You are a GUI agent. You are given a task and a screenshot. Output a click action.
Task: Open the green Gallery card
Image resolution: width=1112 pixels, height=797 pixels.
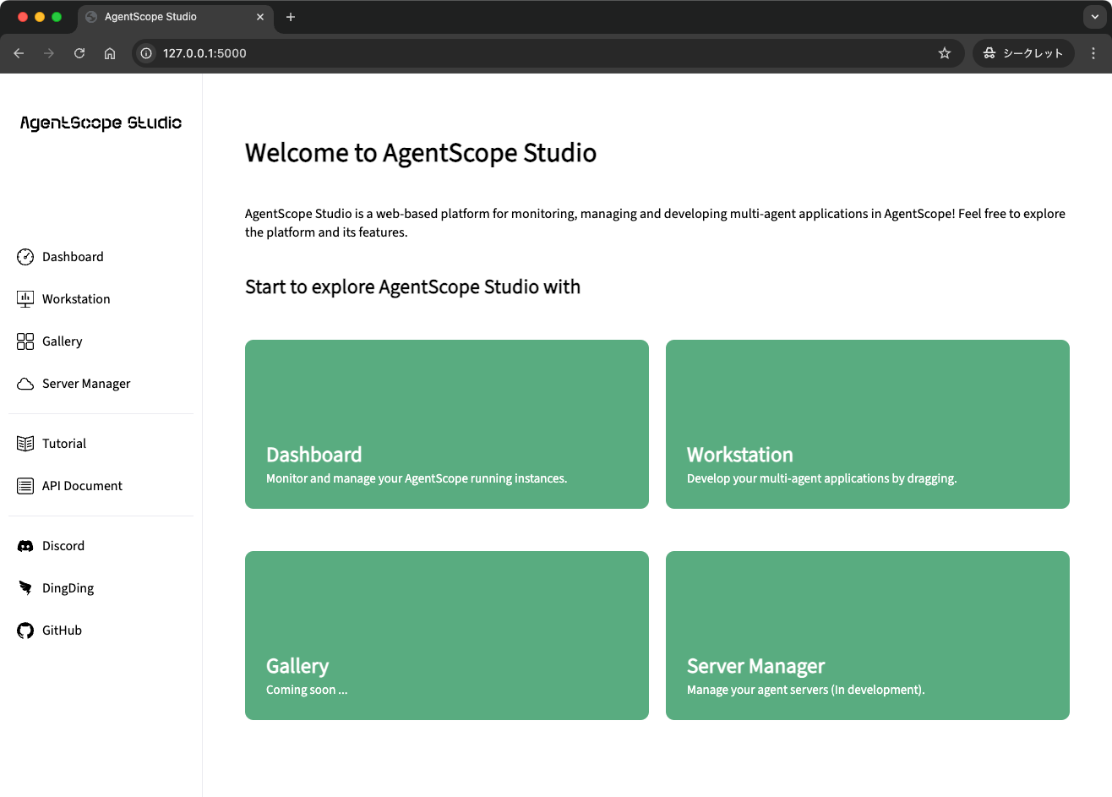[447, 636]
